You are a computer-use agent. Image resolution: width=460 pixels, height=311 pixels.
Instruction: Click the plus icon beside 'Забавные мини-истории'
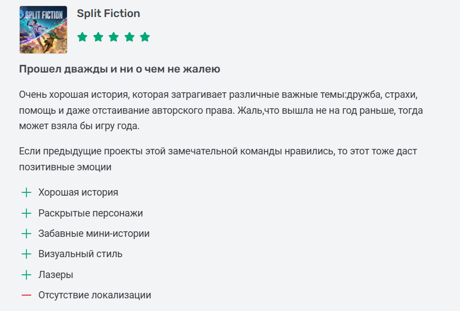point(26,234)
